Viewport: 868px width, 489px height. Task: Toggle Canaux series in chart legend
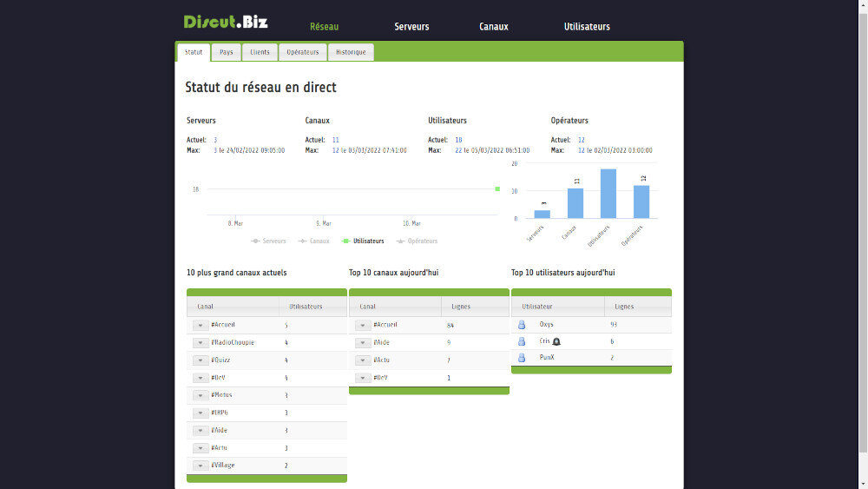(314, 241)
